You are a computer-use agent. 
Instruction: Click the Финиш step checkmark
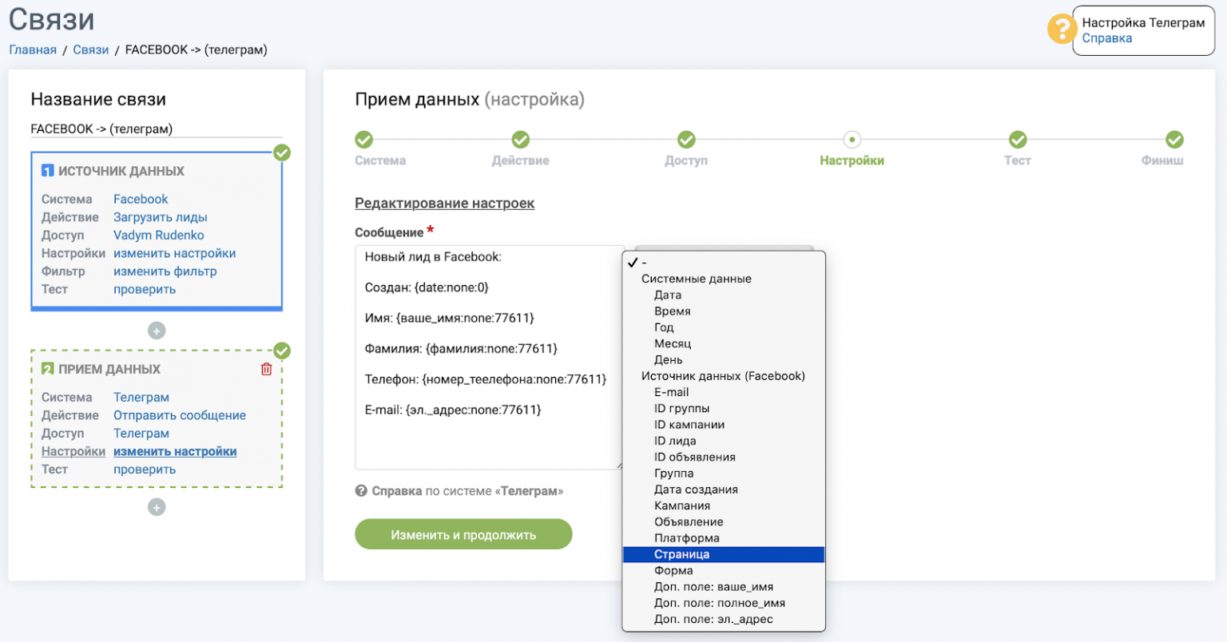click(1174, 140)
